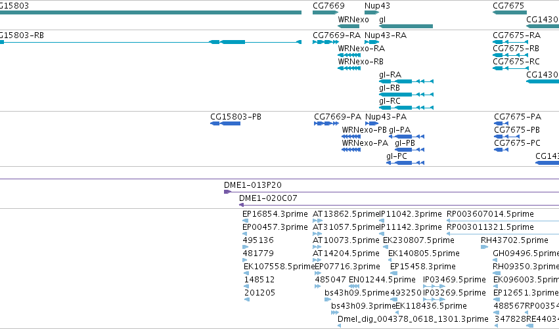This screenshot has width=559, height=329.
Task: Select the WRNexo-RA transcript label
Action: pyautogui.click(x=361, y=49)
